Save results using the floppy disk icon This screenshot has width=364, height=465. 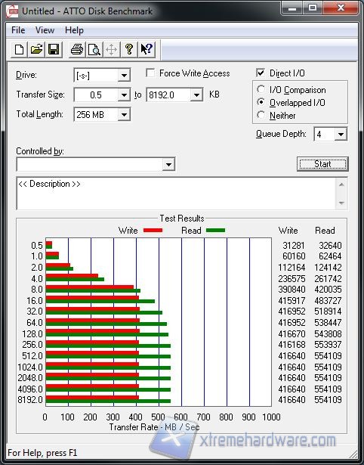pos(54,49)
